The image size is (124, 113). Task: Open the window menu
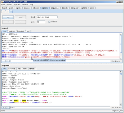point(25,5)
